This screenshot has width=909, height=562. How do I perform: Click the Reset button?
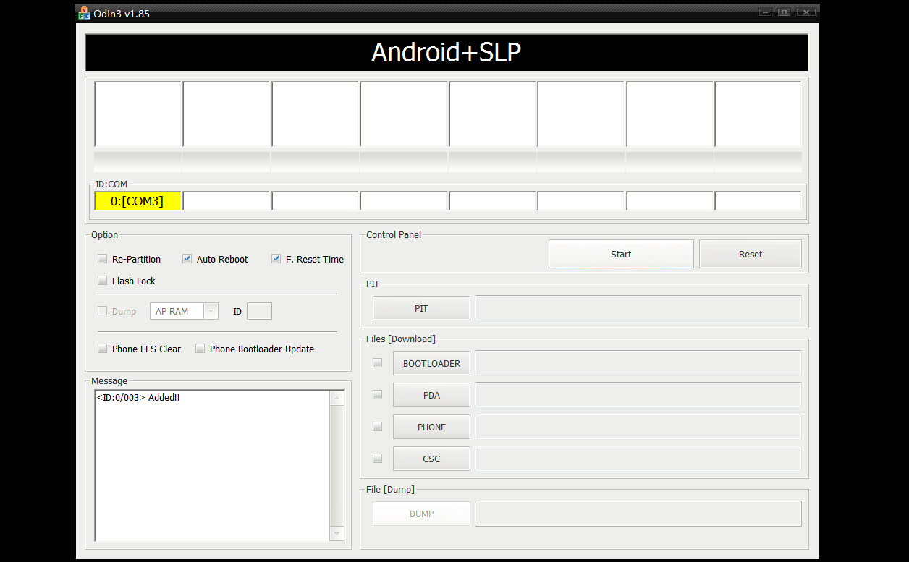pos(751,254)
